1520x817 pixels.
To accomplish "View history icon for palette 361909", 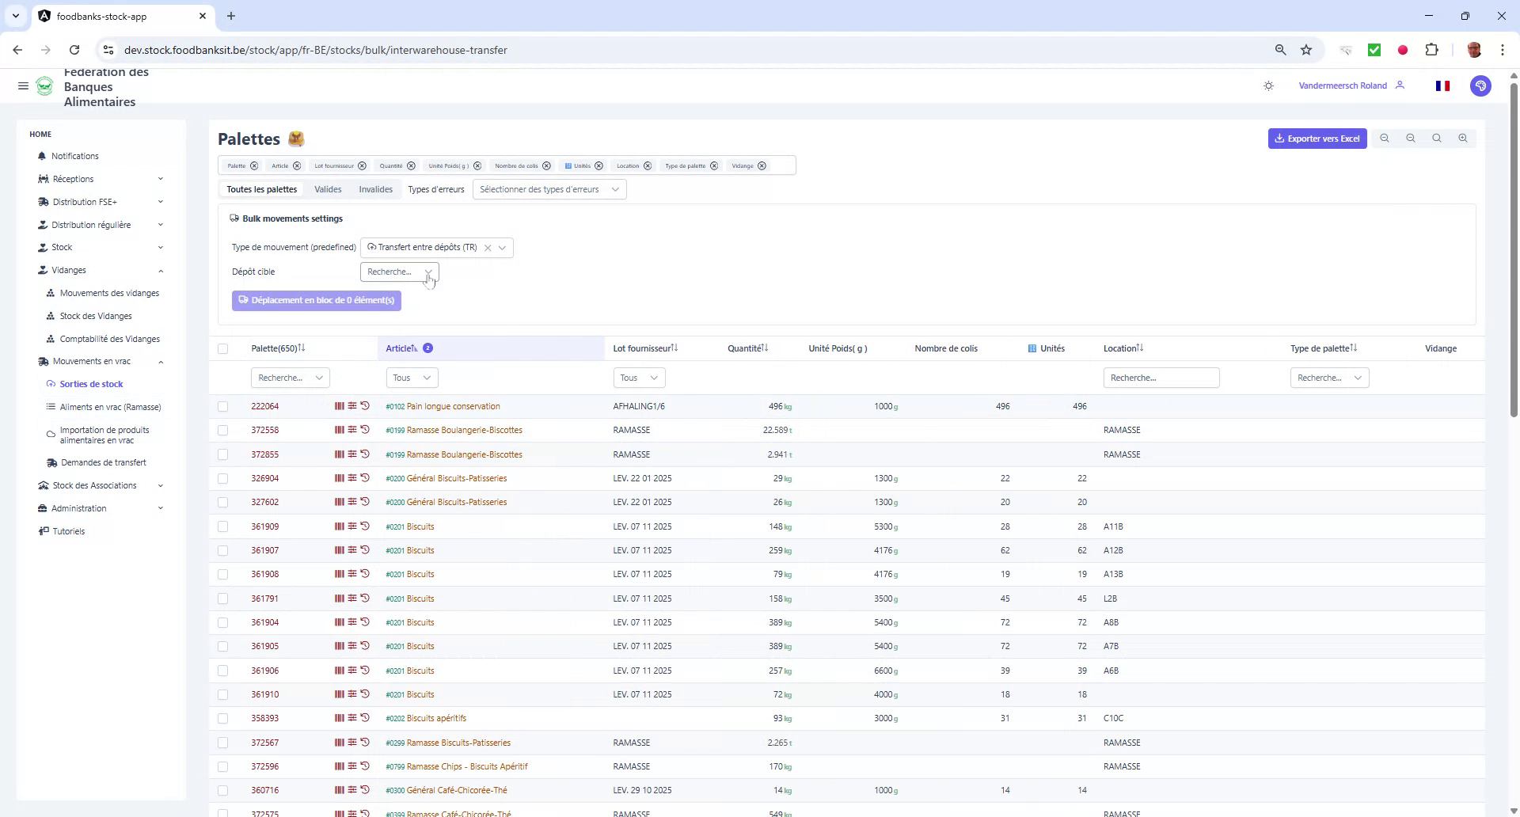I will (365, 526).
